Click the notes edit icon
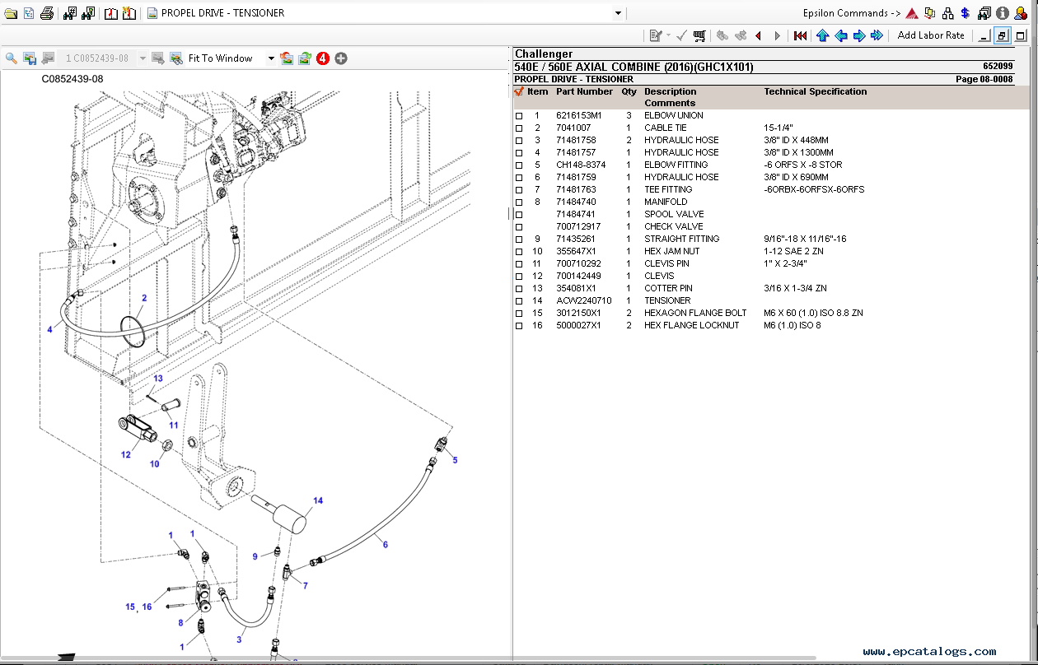1038x665 pixels. pos(656,35)
